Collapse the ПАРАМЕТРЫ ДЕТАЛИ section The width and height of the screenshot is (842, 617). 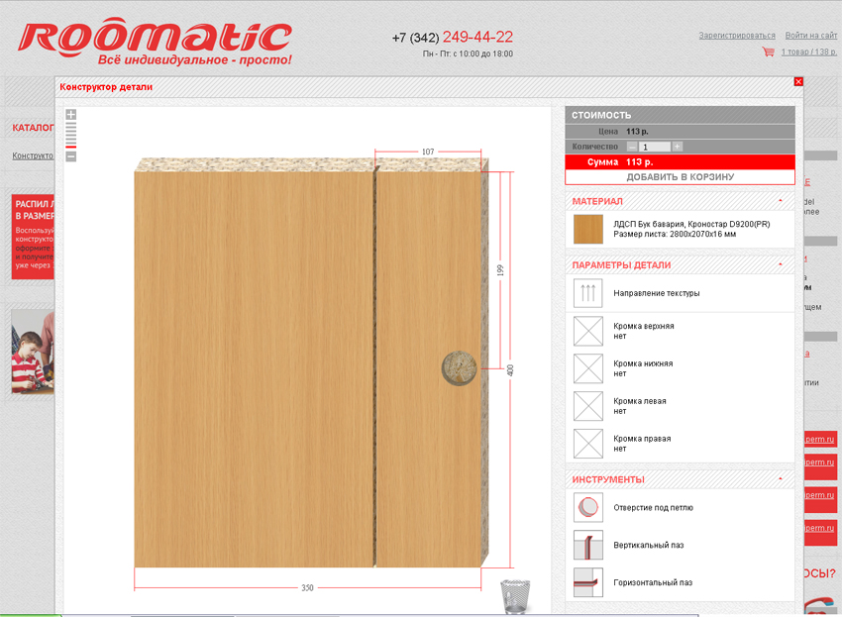781,264
